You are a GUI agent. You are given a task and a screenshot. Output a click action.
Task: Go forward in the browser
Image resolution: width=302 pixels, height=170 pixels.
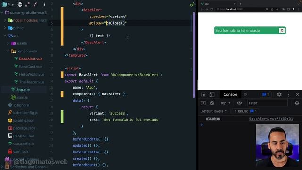207,9
